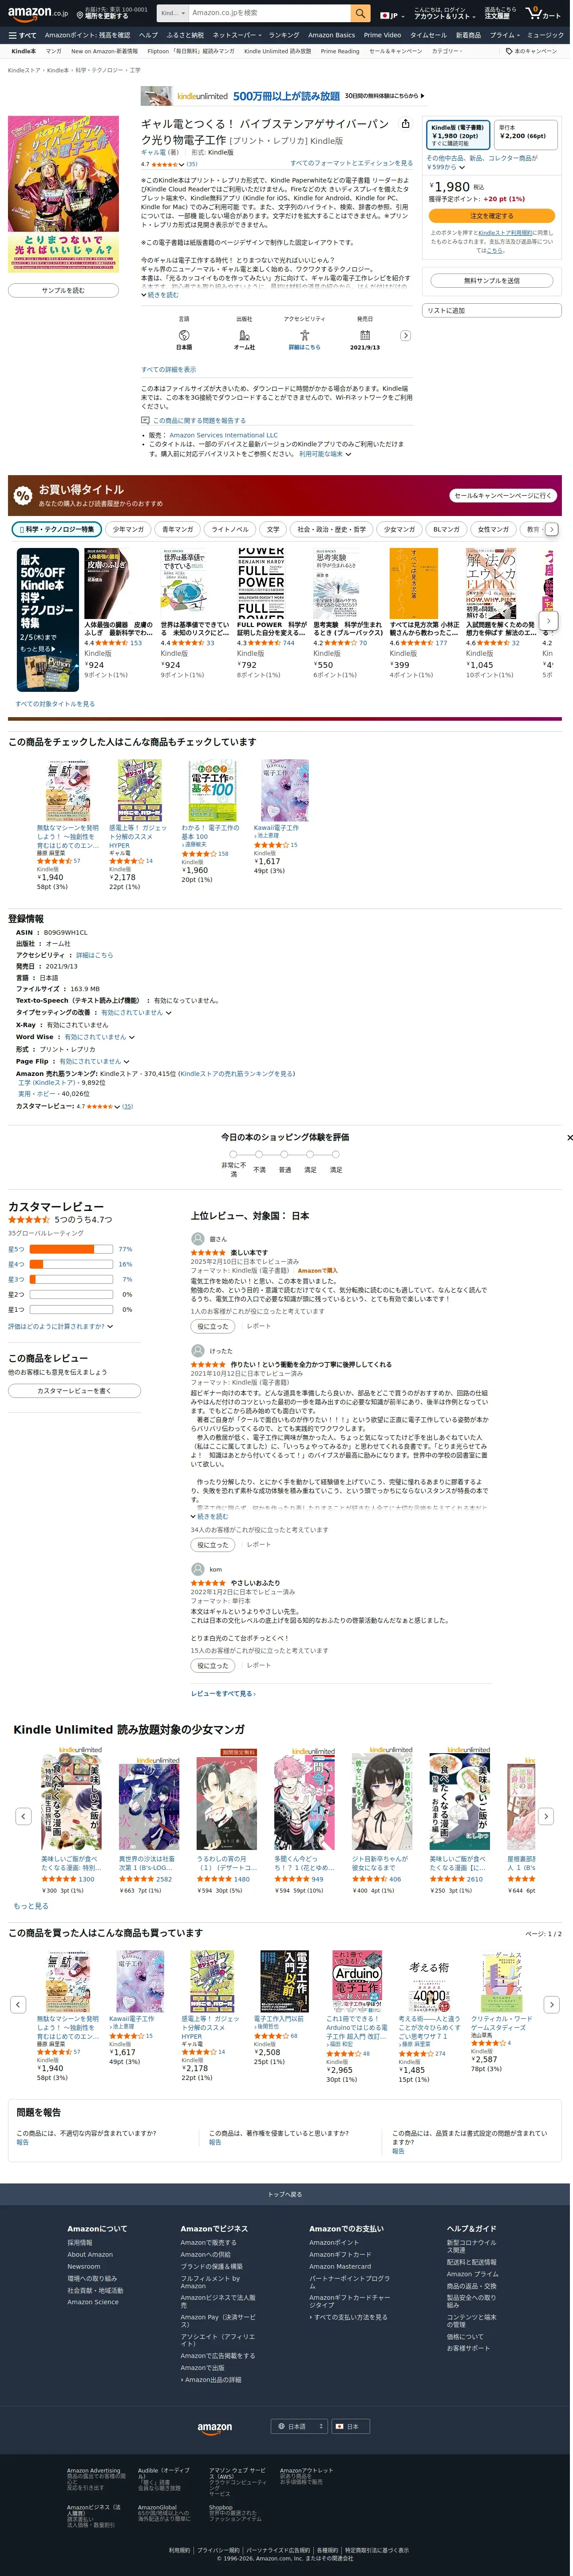The width and height of the screenshot is (573, 2576).
Task: Select the 単行本 ¥2,200 format option
Action: click(x=525, y=135)
